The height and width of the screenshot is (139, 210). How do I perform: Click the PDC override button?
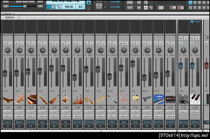pos(129,2)
